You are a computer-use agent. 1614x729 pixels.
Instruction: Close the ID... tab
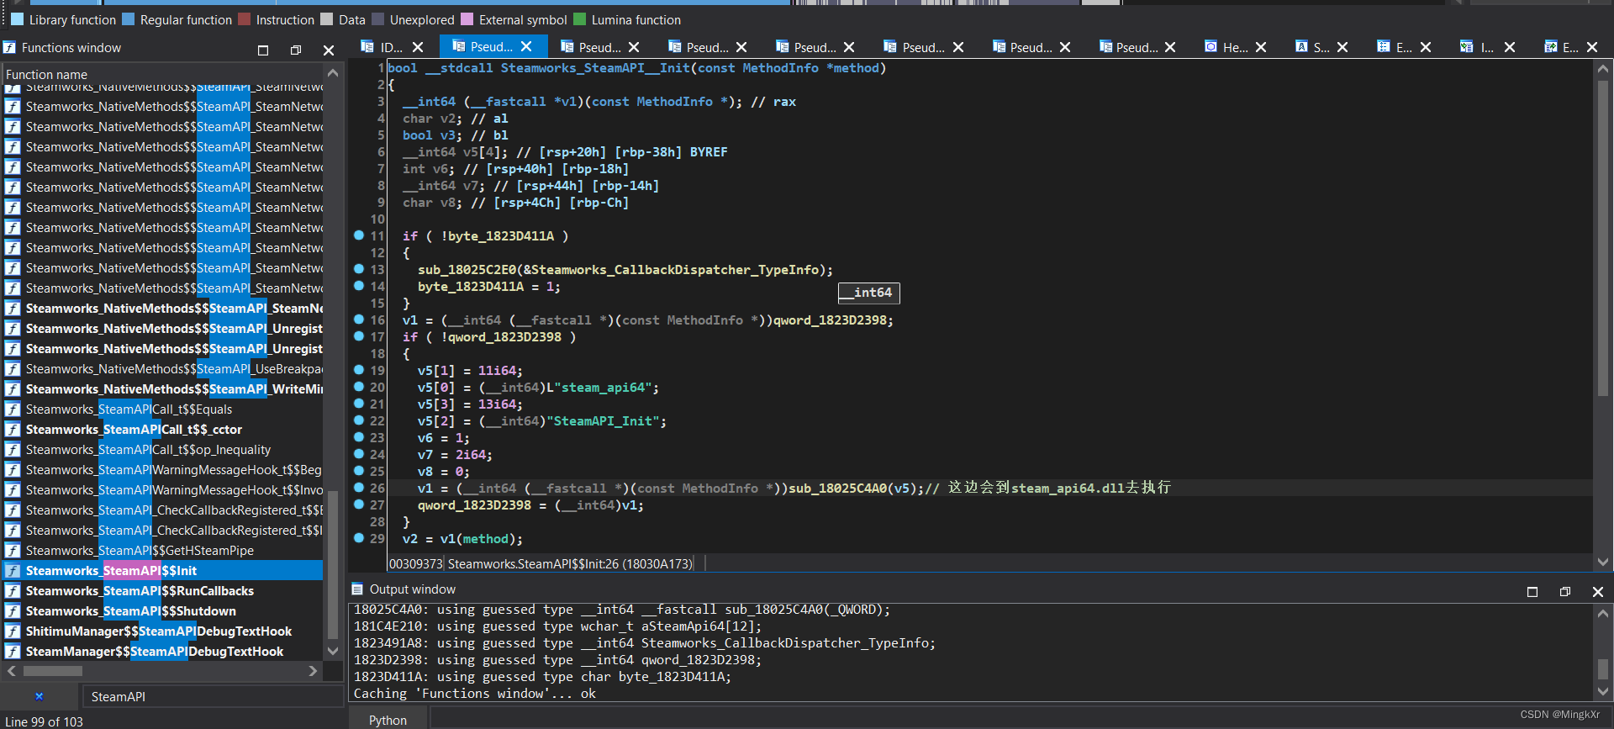[418, 47]
